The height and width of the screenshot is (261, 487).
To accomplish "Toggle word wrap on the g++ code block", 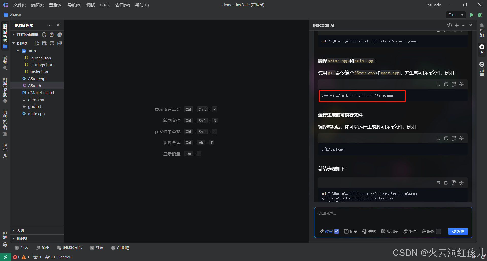I will [438, 84].
